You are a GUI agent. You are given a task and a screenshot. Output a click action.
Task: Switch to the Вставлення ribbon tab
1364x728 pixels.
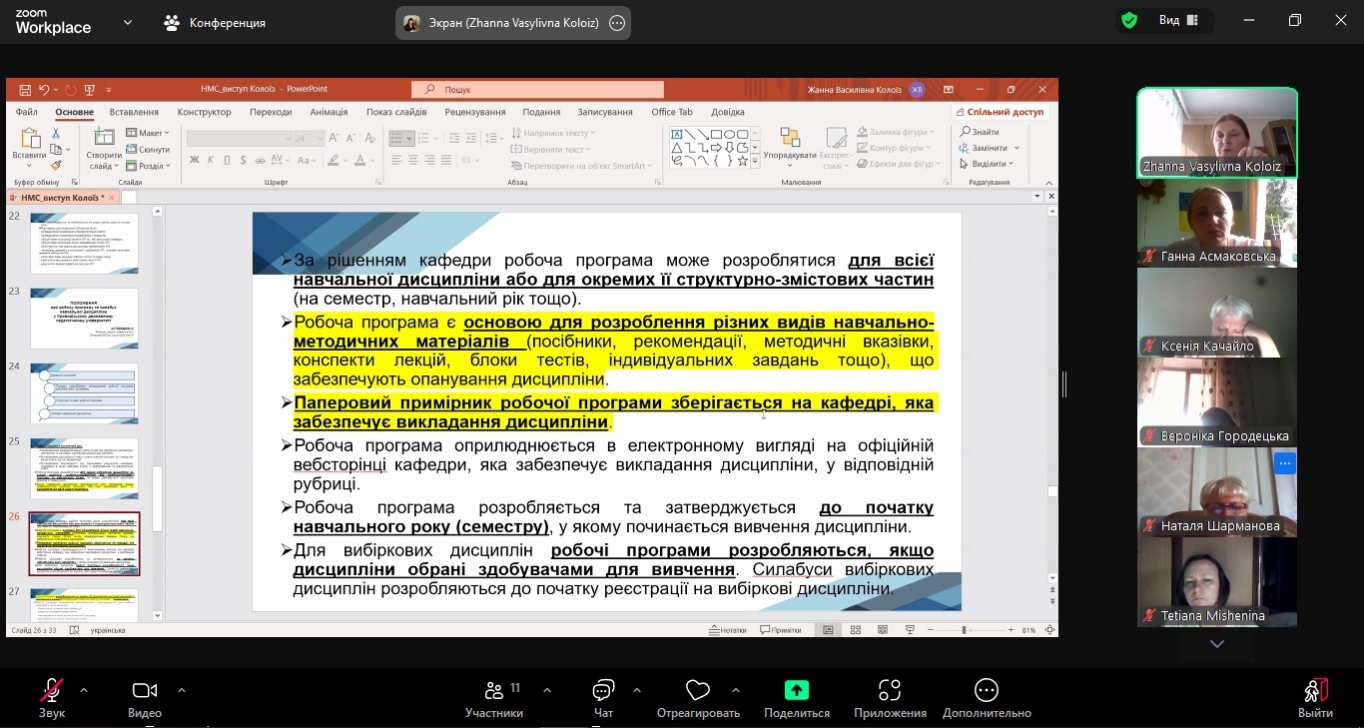(x=134, y=112)
